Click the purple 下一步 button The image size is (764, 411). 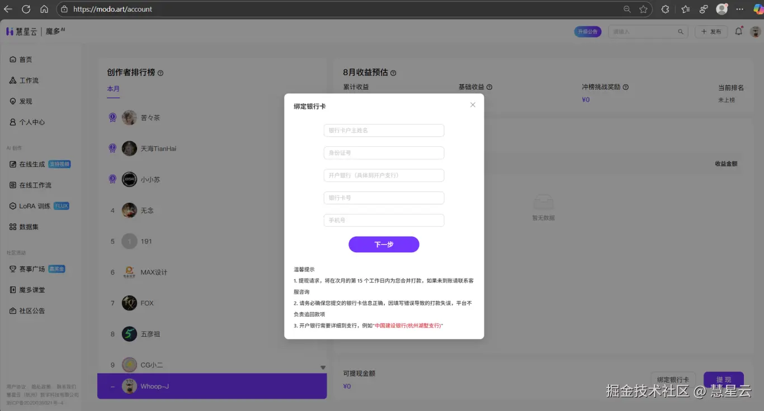coord(384,244)
